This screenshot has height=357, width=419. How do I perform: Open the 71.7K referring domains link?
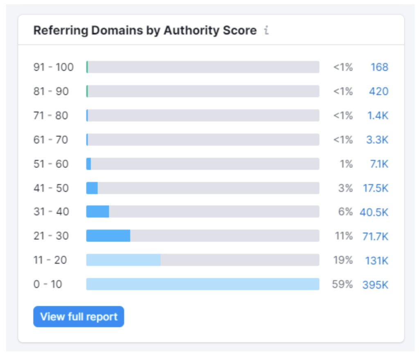[x=375, y=236]
